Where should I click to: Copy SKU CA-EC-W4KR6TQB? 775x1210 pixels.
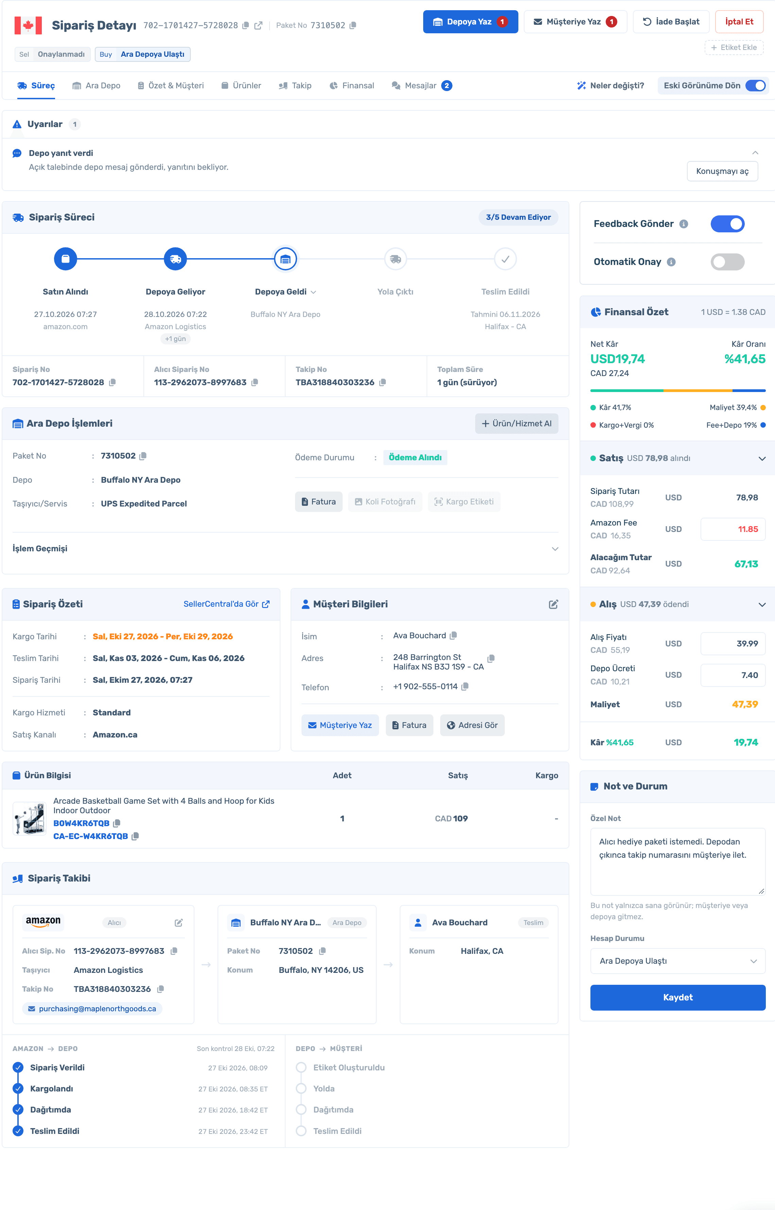click(135, 836)
